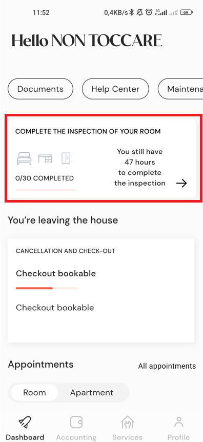Image resolution: width=203 pixels, height=442 pixels.
Task: Tap the Accounting tab label
Action: coord(76,437)
